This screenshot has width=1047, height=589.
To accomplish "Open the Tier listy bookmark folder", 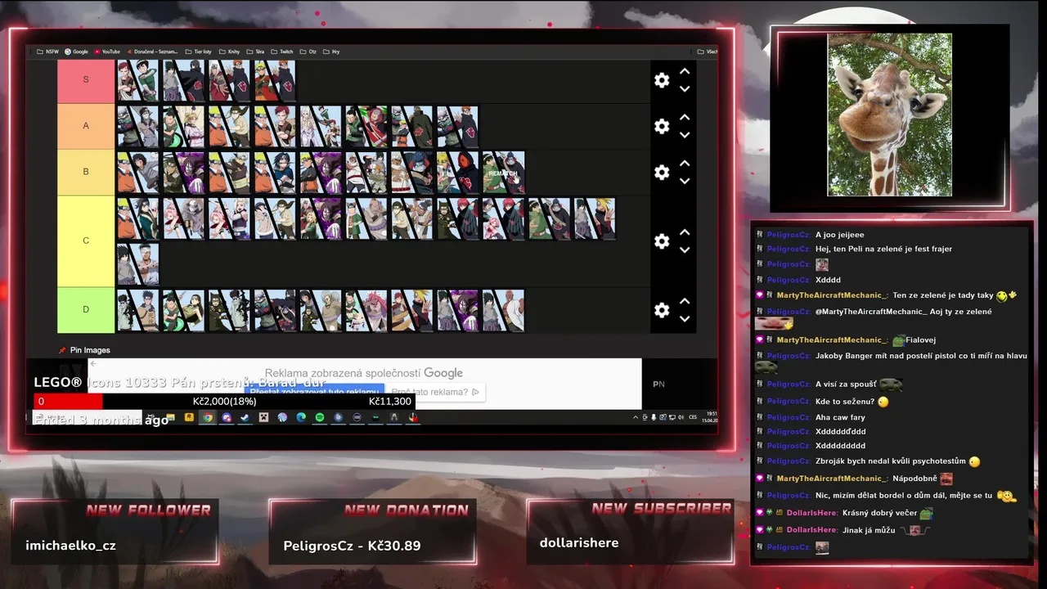I will [x=199, y=52].
